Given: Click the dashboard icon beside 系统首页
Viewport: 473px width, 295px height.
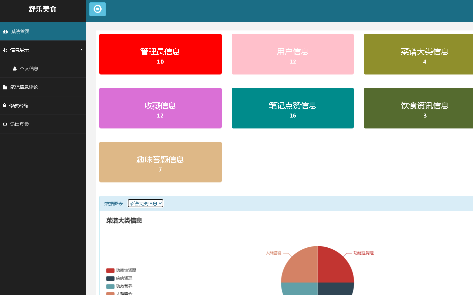Looking at the screenshot, I should pyautogui.click(x=5, y=32).
